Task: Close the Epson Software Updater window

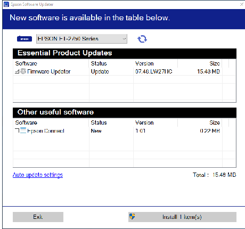Action: (x=242, y=4)
